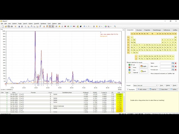Open the Data sheet tab
Image resolution: width=179 pixels, height=134 pixels.
point(163,89)
